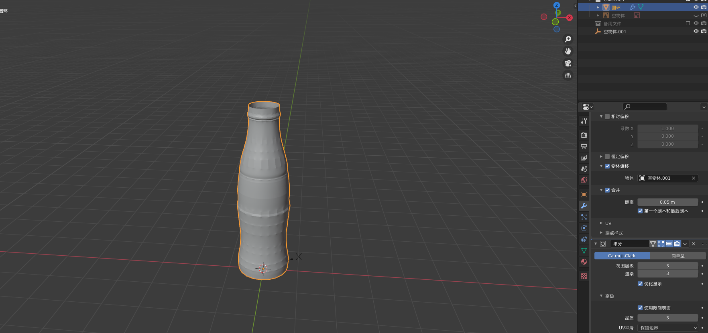Screen dimensions: 708x333
Task: Disable 圆环 in renders via camera icon
Action: pyautogui.click(x=704, y=7)
